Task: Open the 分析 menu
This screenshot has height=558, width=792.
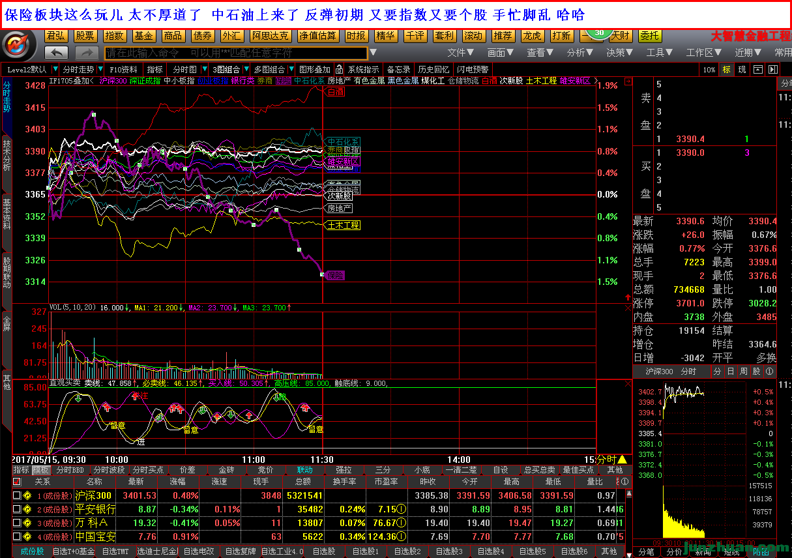Action: tap(580, 53)
